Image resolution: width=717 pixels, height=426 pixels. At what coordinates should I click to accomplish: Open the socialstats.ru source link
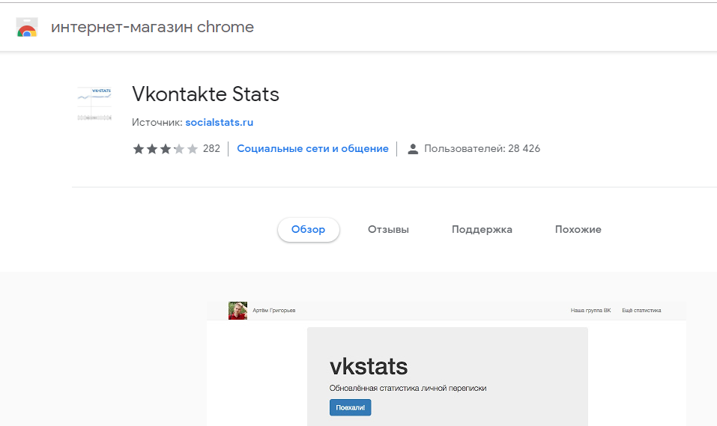pyautogui.click(x=219, y=123)
